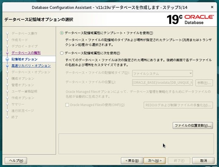Select template file storage attributes radio button
The width and height of the screenshot is (219, 167).
(62, 33)
